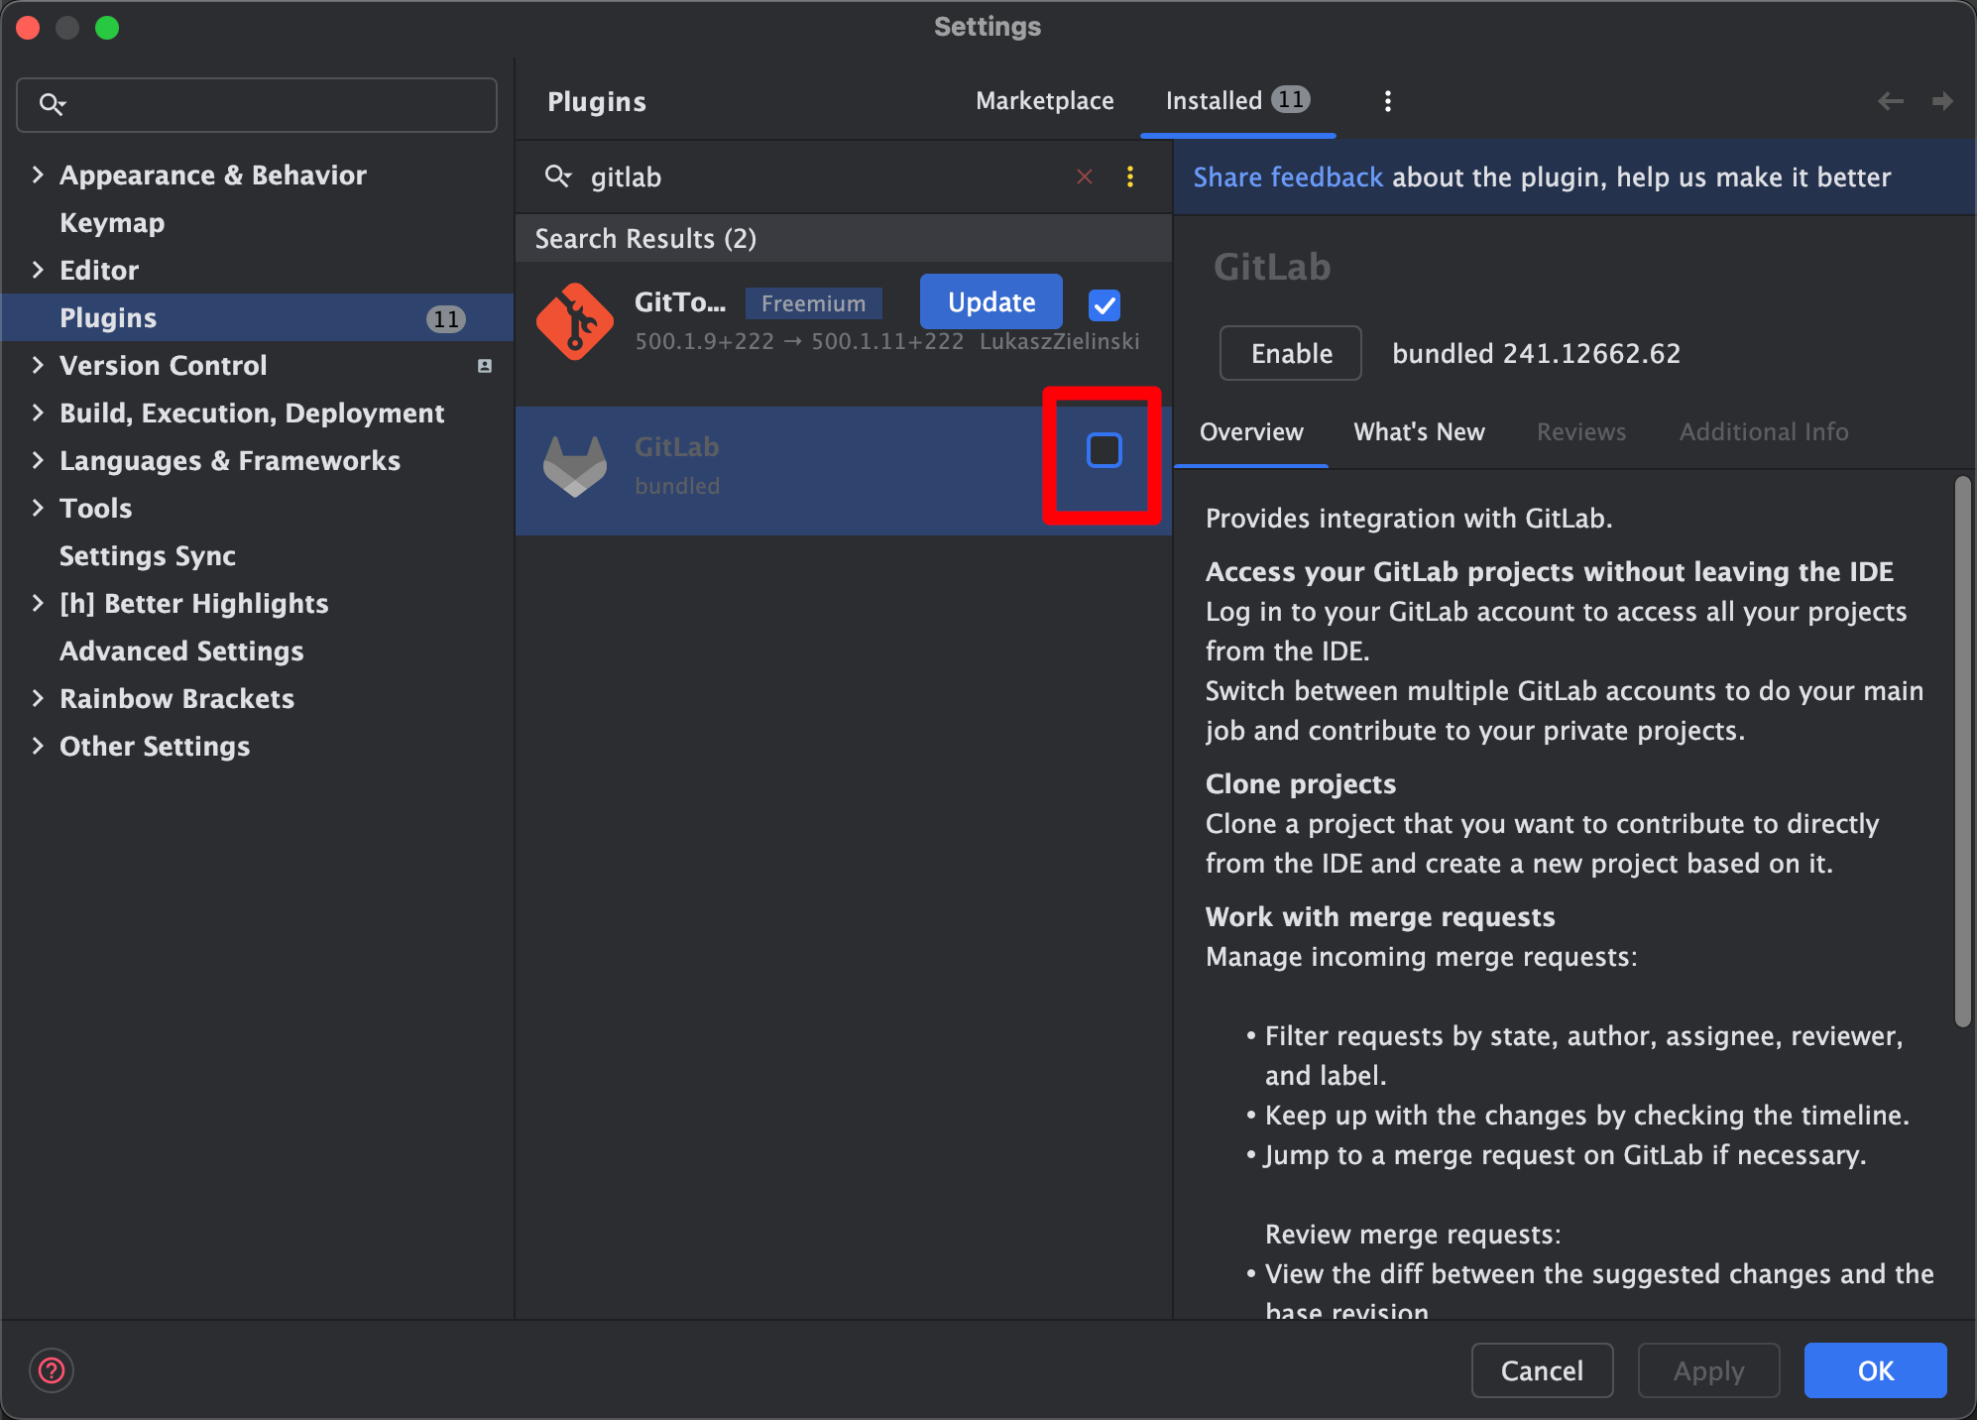Expand Appearance & Behavior settings

click(38, 176)
